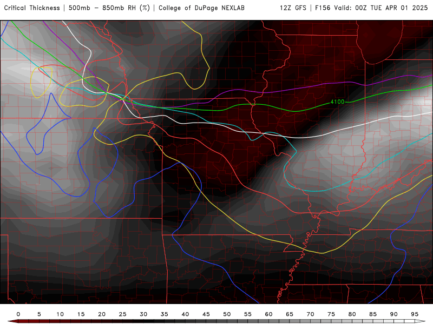Click the "25" colorbar tick label

[123, 314]
